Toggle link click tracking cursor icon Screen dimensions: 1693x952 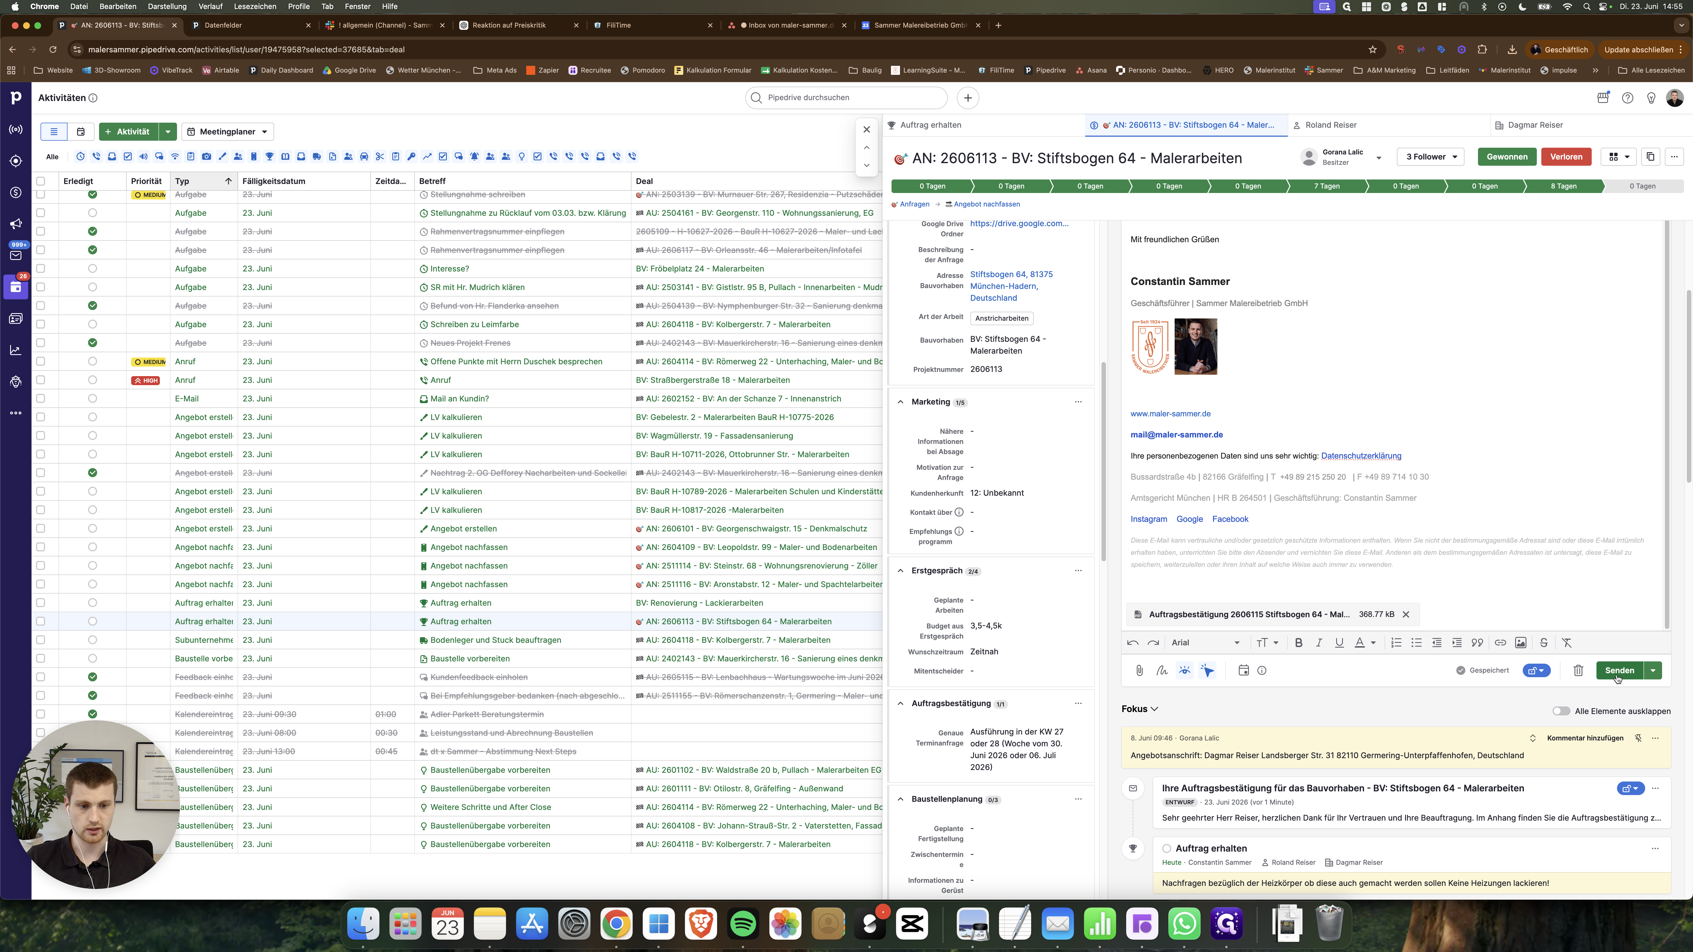pyautogui.click(x=1207, y=670)
